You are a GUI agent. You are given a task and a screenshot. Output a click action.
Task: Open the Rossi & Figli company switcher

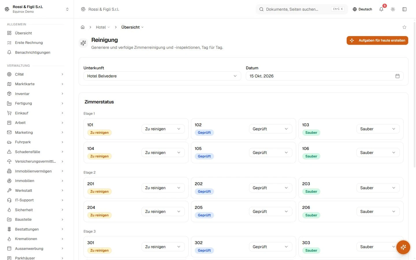point(37,9)
